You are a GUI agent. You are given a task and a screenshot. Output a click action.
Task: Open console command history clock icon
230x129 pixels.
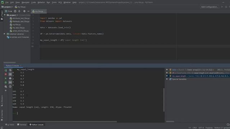[10, 87]
